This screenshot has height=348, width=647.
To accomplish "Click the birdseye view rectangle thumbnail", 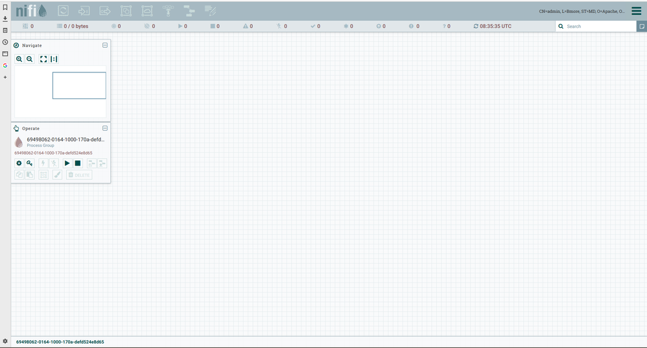I will pyautogui.click(x=79, y=85).
